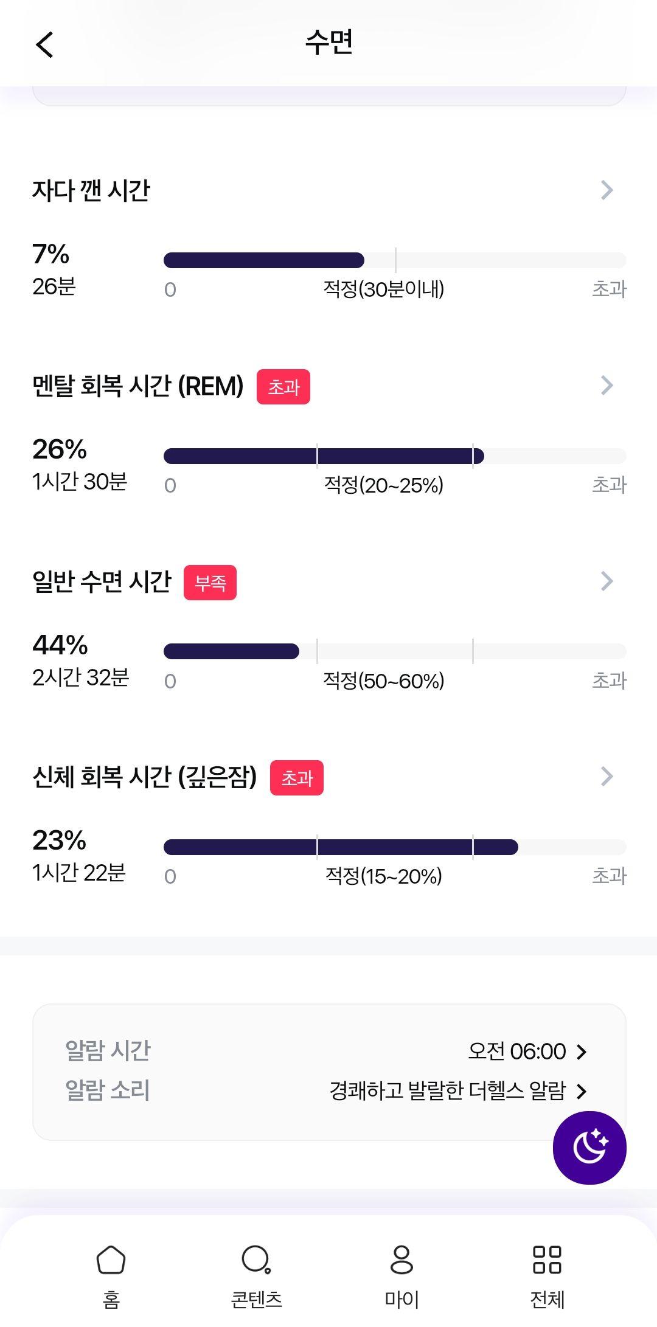Open 알람 시간 오전 06:00 setting

[x=527, y=1051]
